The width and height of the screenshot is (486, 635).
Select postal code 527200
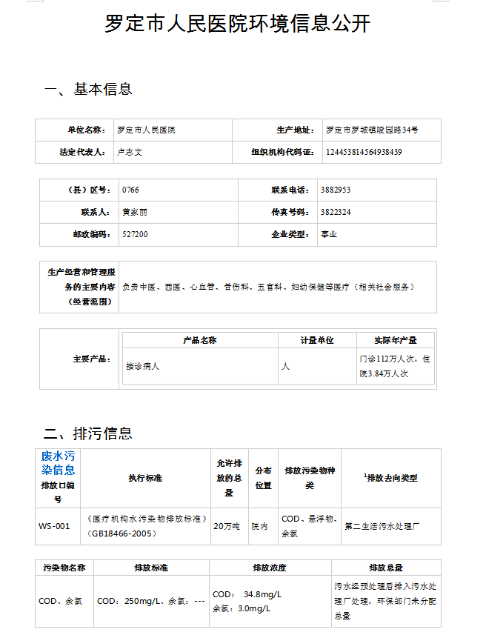click(x=135, y=234)
